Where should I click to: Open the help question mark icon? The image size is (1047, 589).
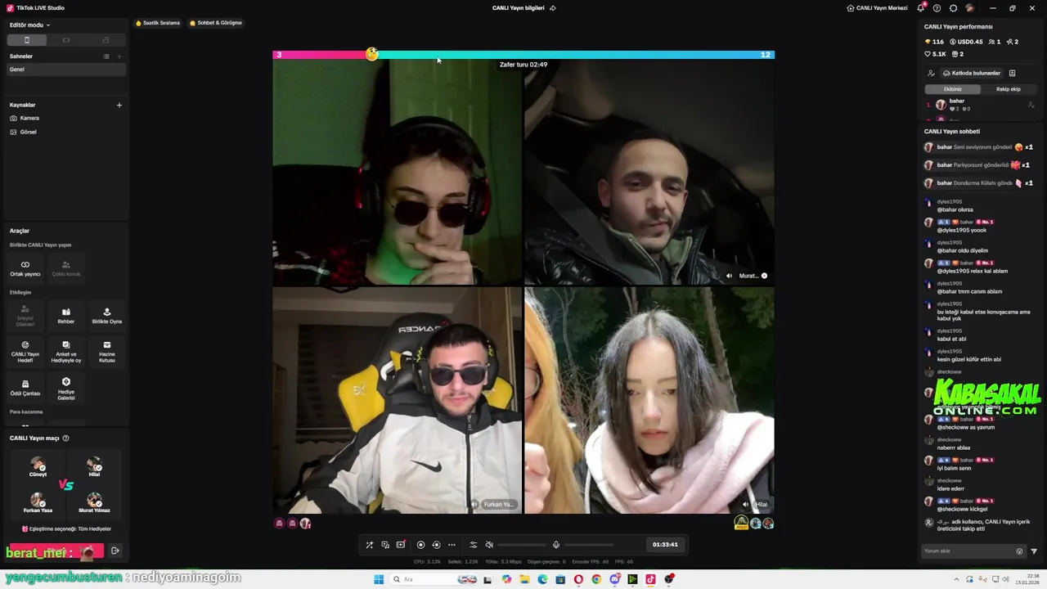point(937,8)
